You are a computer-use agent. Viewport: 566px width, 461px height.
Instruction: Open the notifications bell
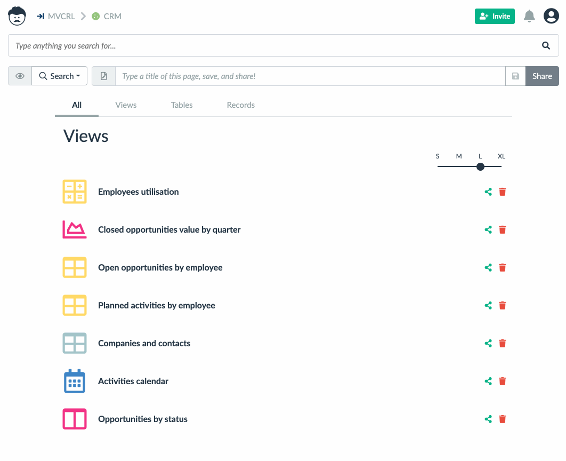(x=529, y=16)
